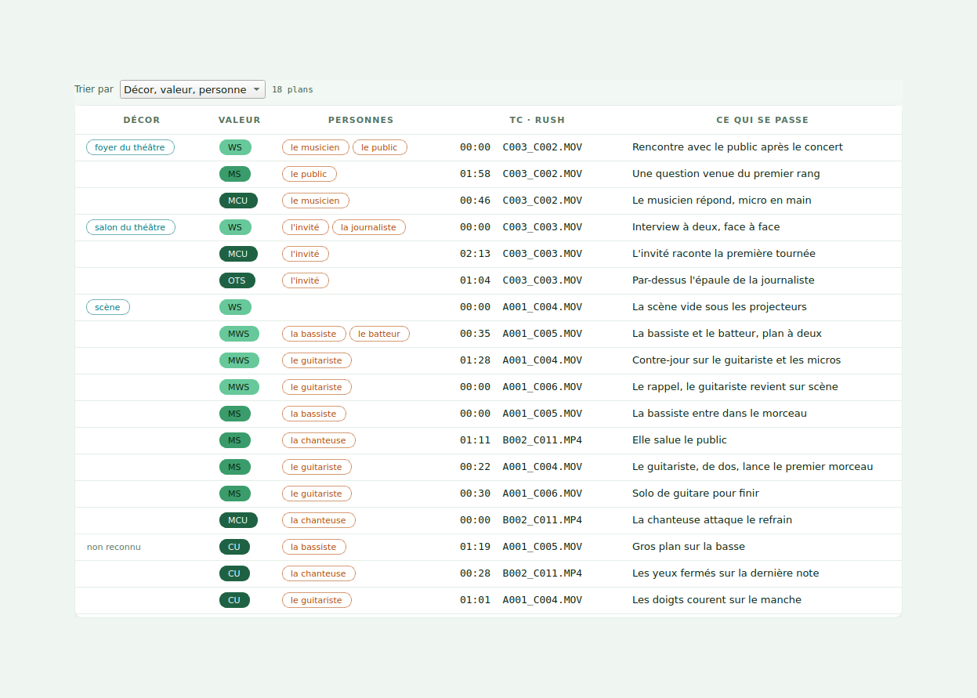Click the WS badge in the "scène" row
The width and height of the screenshot is (977, 698).
click(x=235, y=307)
